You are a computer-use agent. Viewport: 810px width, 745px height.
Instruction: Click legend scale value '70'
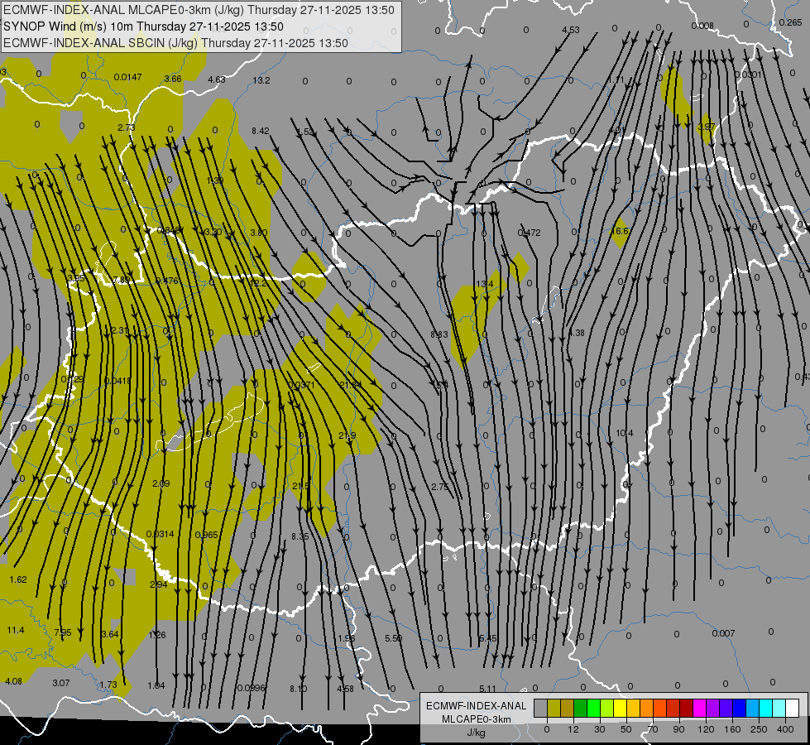(x=653, y=729)
